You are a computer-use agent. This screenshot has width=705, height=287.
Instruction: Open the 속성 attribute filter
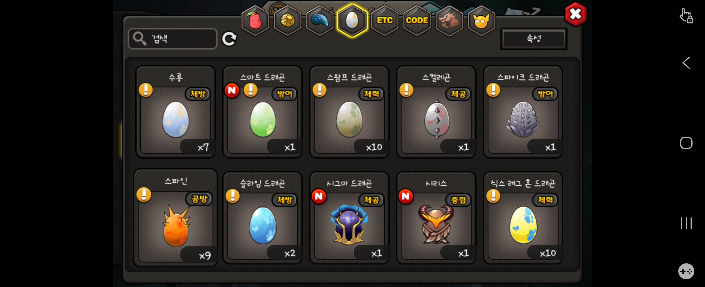click(x=534, y=39)
